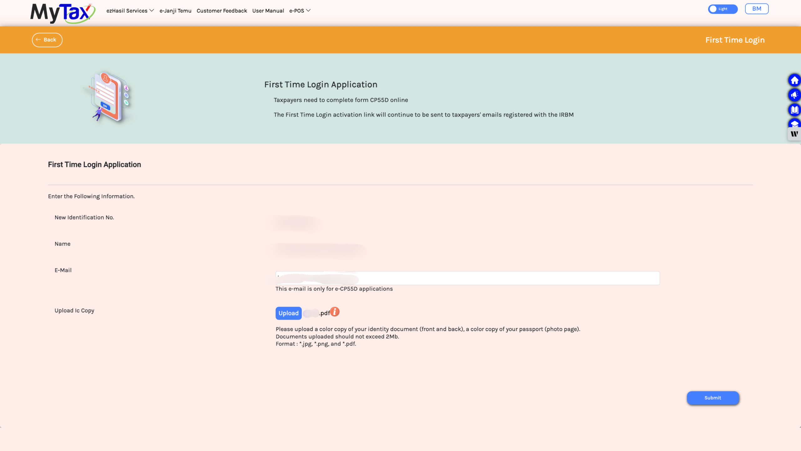Image resolution: width=801 pixels, height=451 pixels.
Task: Click the open book icon in sidebar
Action: coord(795,110)
